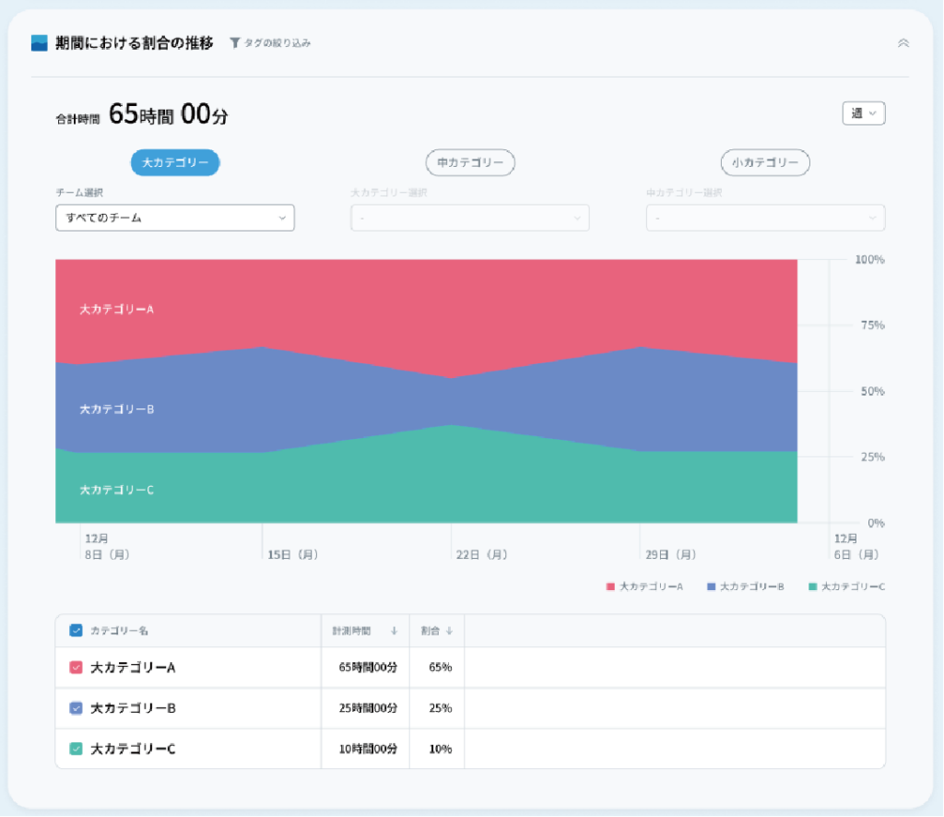Sort by 計測時間 down arrow
The height and width of the screenshot is (817, 944).
coord(394,631)
